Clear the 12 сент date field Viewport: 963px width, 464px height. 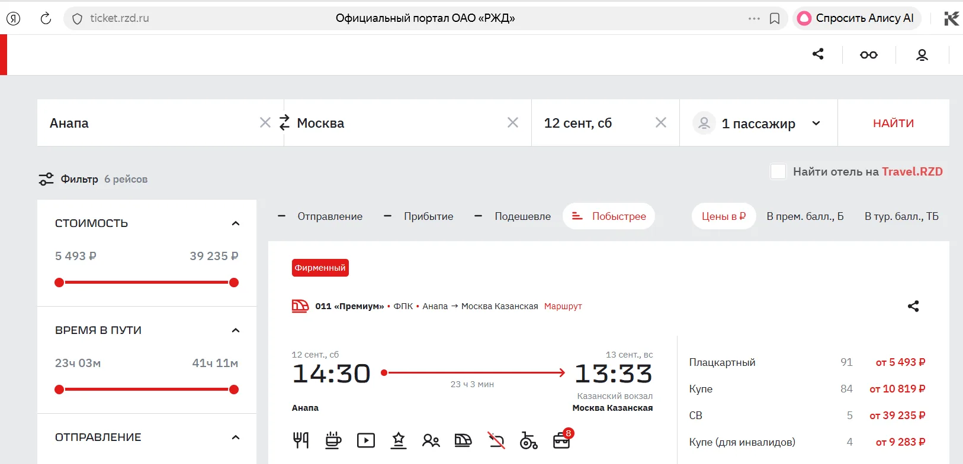(661, 122)
